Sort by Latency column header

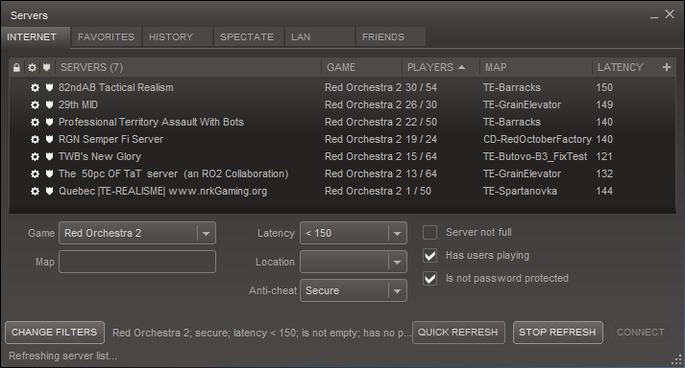[x=625, y=67]
